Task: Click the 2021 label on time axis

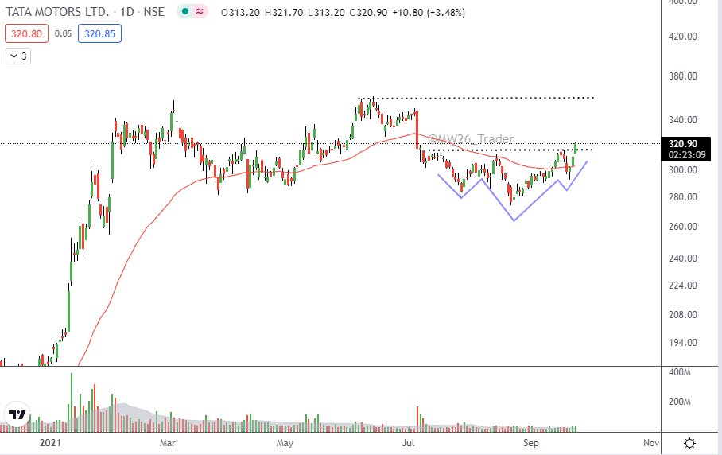Action: point(50,443)
